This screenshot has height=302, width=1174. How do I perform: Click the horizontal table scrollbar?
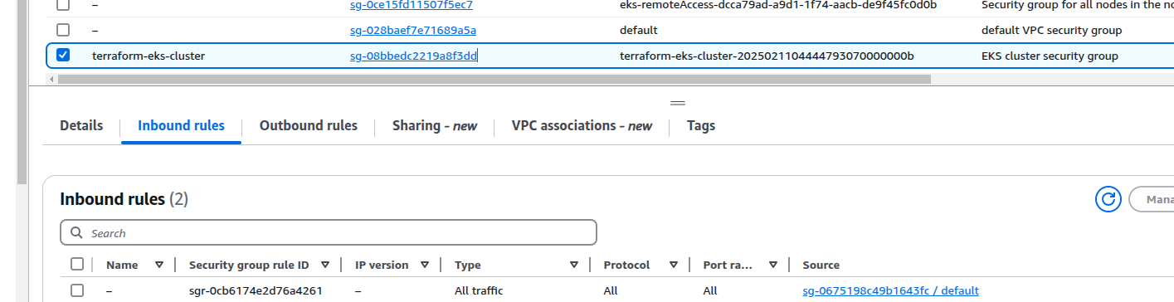494,80
